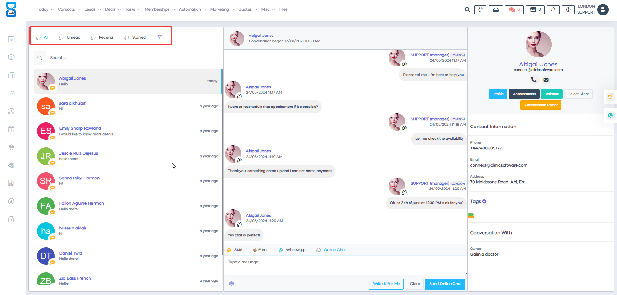Image resolution: width=617 pixels, height=295 pixels.
Task: Open chat notifications showing 6
Action: pos(514,10)
